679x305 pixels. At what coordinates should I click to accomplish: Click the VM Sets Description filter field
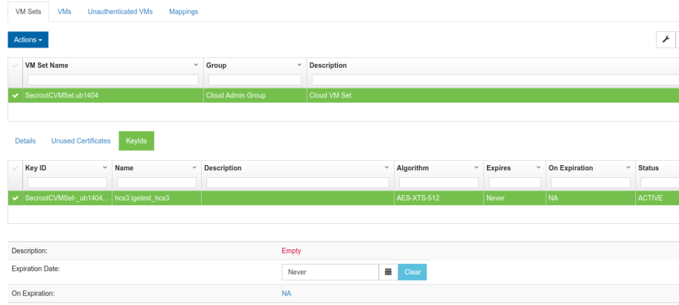click(495, 80)
